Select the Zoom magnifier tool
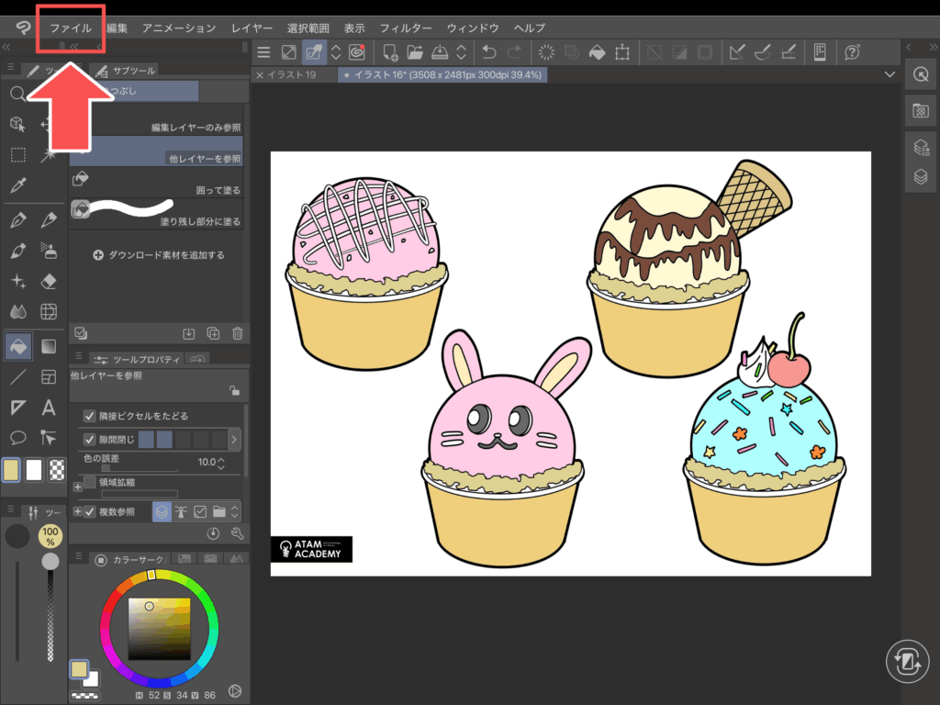 tap(17, 94)
